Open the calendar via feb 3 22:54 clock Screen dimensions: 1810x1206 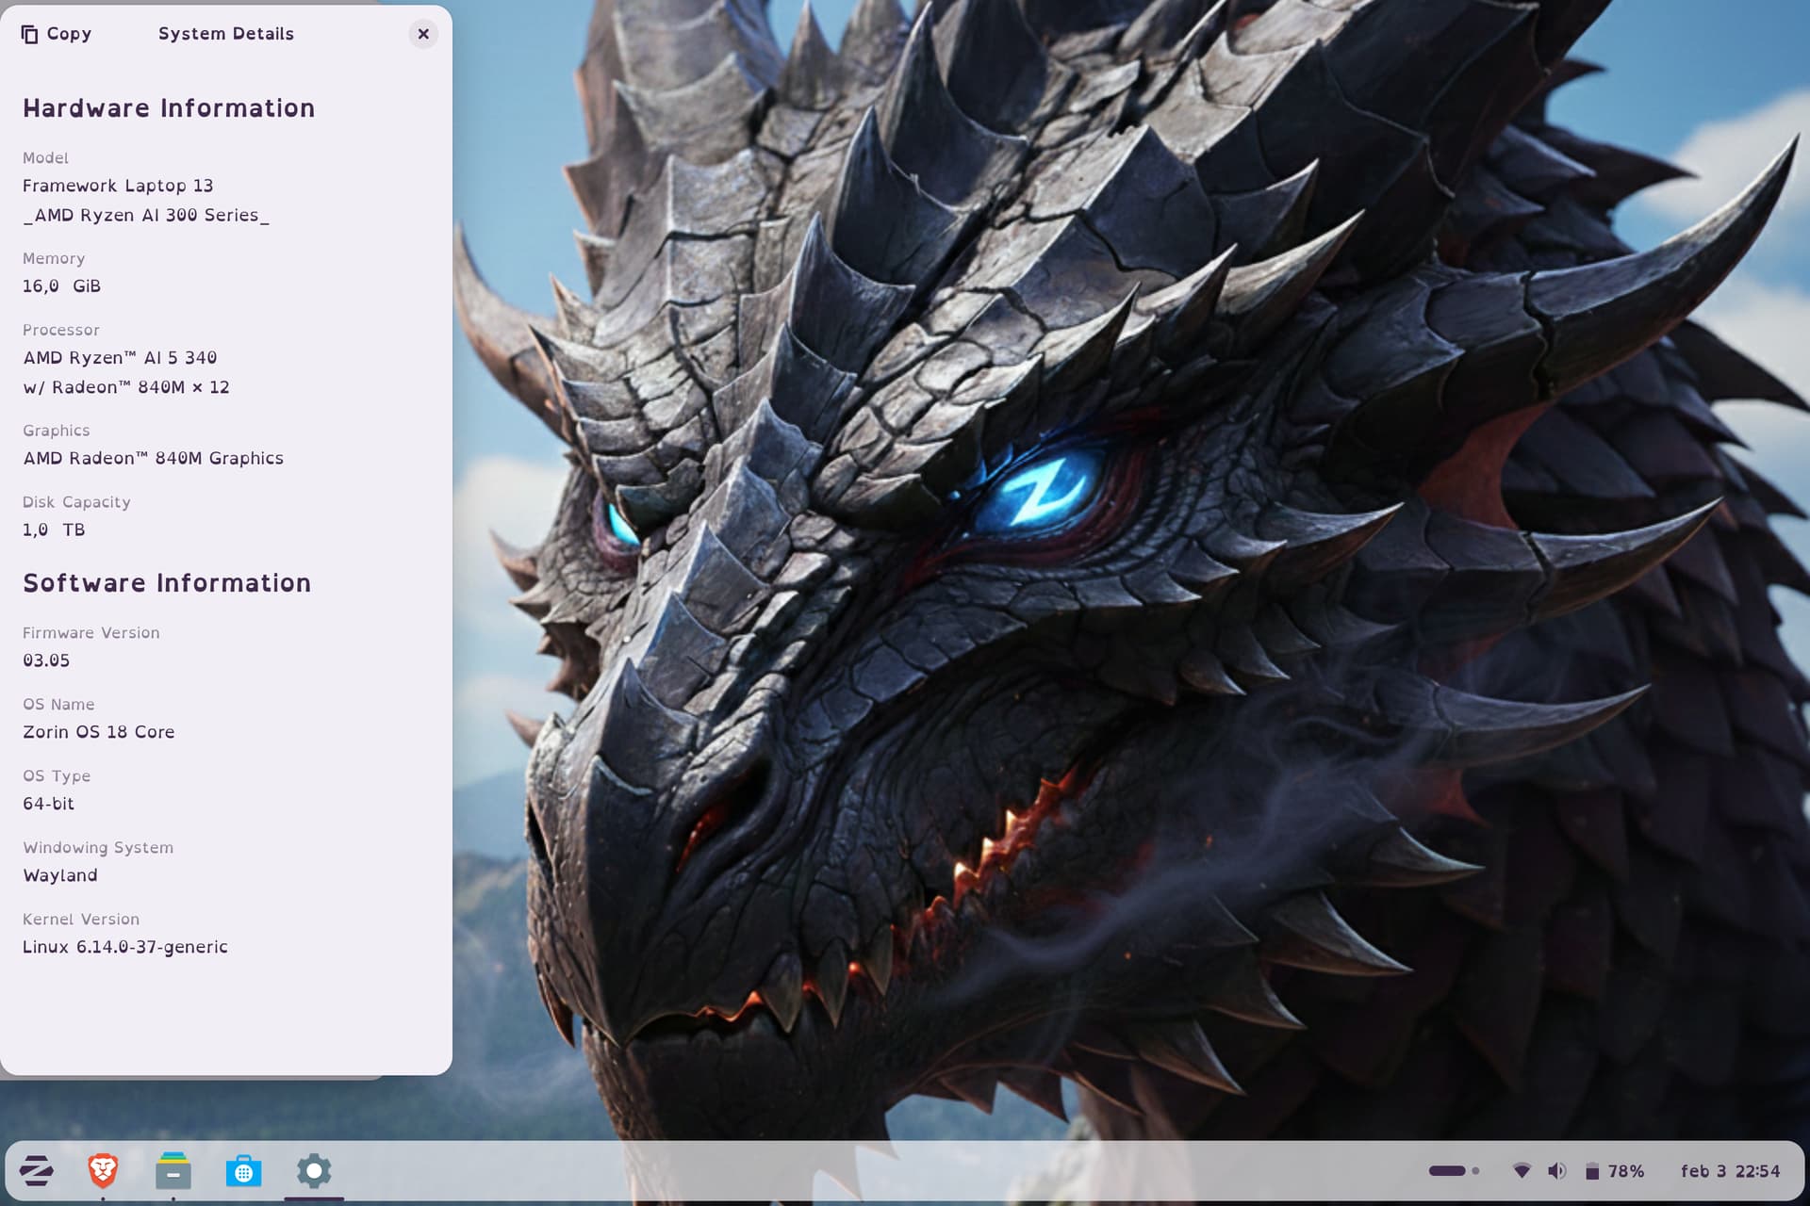pos(1730,1171)
